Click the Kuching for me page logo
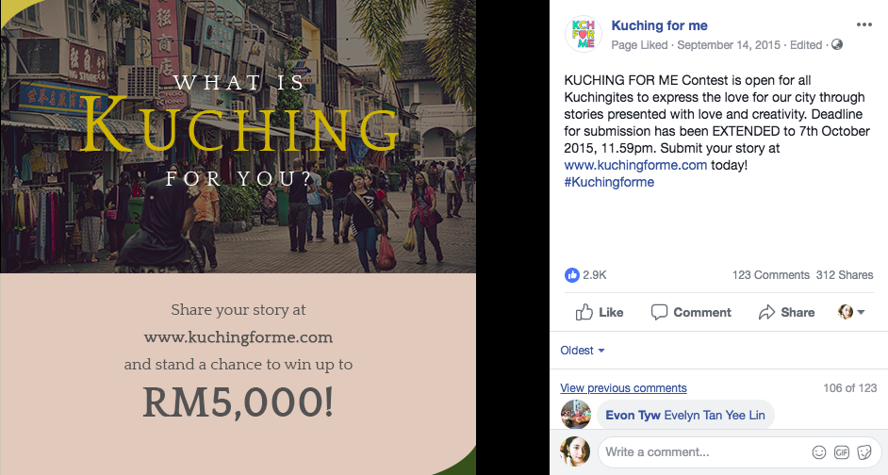The width and height of the screenshot is (888, 475). point(584,35)
